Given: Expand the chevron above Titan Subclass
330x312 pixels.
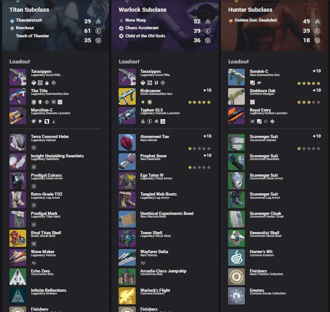Looking at the screenshot, I should coord(18,1).
